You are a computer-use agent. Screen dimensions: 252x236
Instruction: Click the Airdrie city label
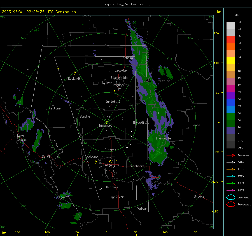[x=110, y=150]
